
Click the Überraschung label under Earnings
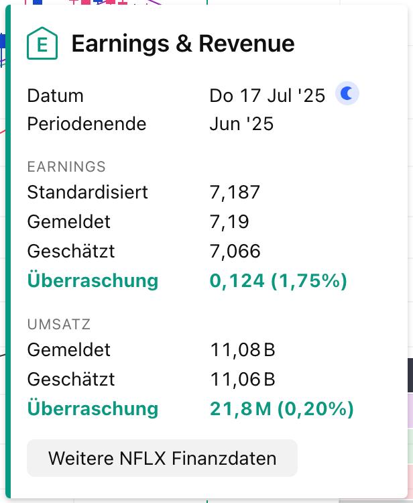pos(93,281)
